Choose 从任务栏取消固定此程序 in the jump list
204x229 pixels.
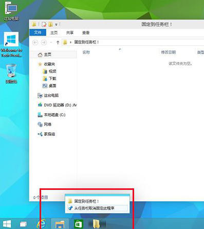point(97,208)
